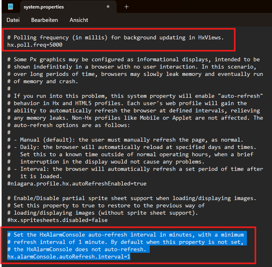Click the comment '# Polling frequency (in millis)'
Screen dimensions: 272x267
(57, 38)
